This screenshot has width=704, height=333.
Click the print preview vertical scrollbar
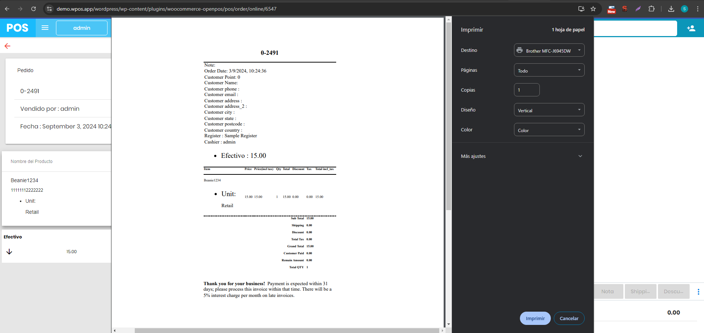(x=448, y=116)
